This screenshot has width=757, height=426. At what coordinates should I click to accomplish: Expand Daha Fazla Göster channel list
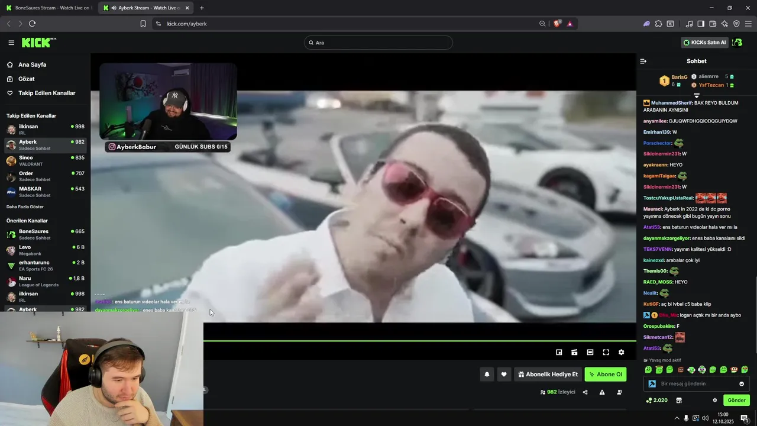click(x=25, y=206)
